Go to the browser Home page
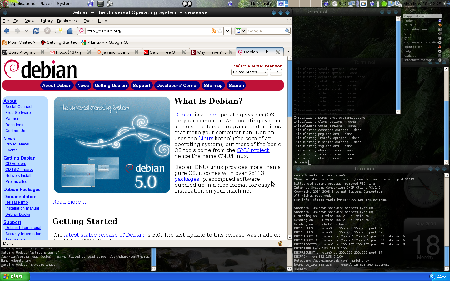Viewport: 450px width, 281px height. 70,31
